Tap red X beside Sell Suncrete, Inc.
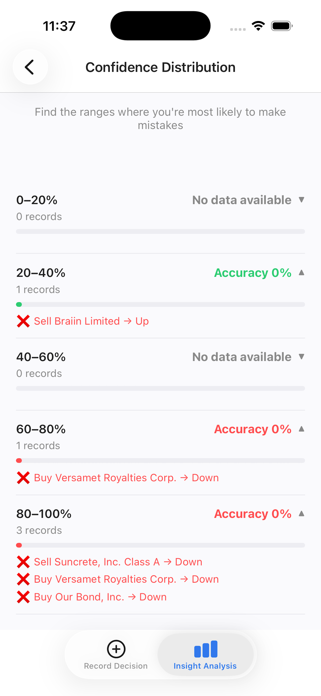 point(23,562)
